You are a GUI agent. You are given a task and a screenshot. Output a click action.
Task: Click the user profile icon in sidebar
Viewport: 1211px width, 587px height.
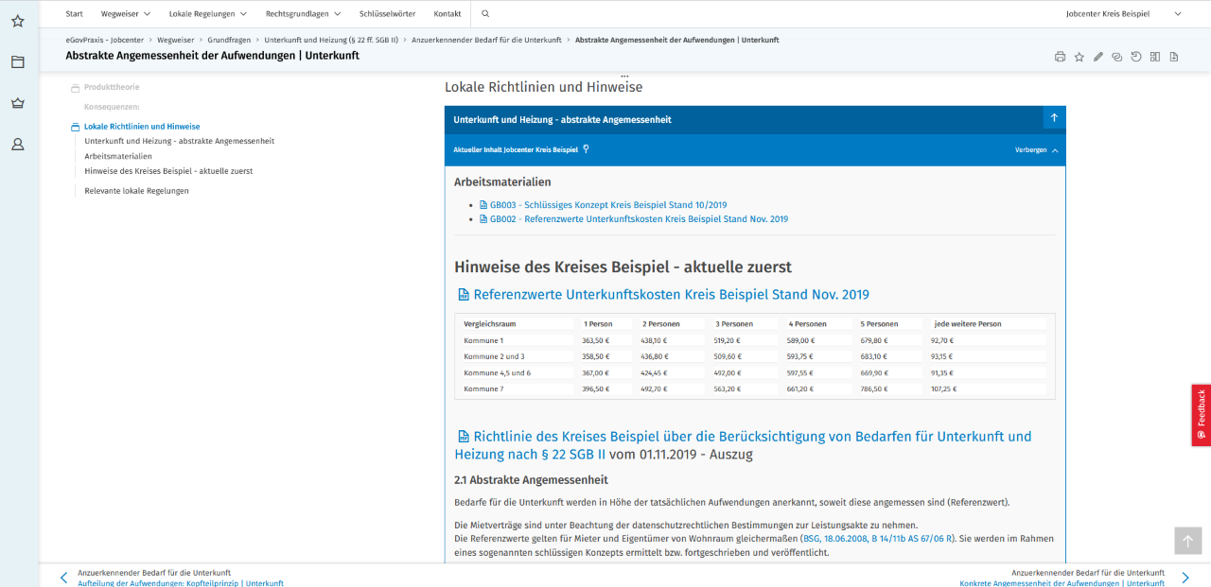pos(18,145)
